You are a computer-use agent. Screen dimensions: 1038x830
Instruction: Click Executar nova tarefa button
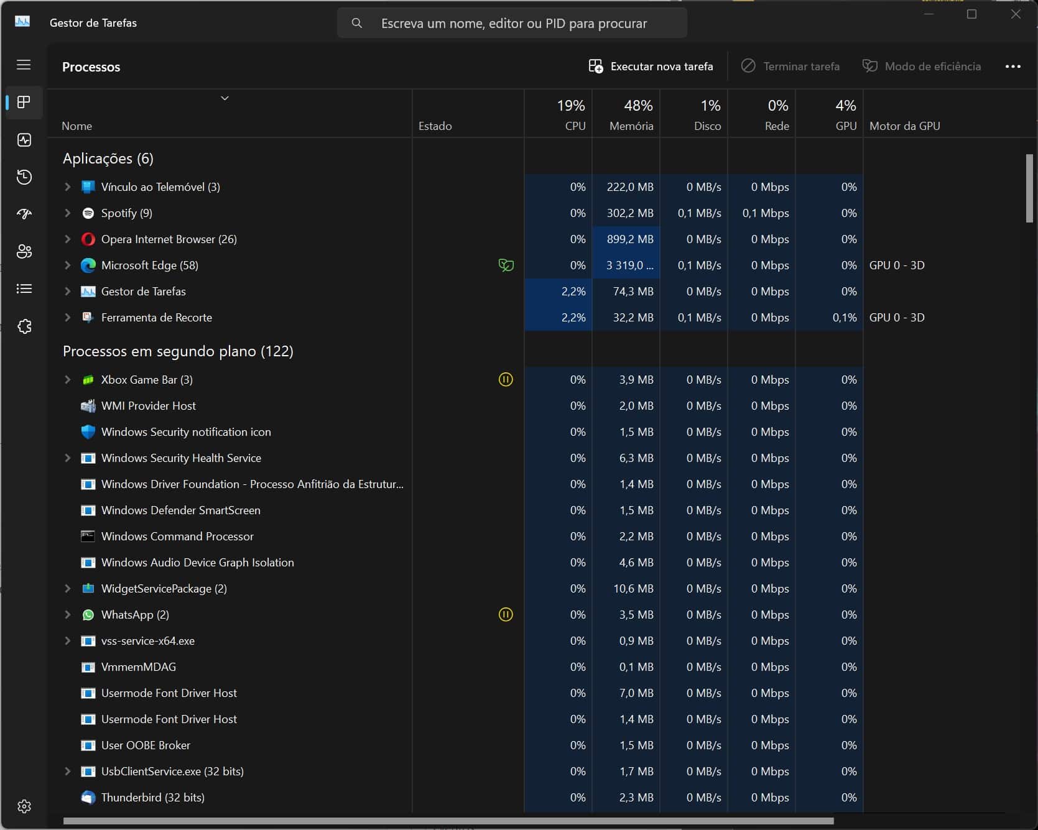click(x=651, y=67)
